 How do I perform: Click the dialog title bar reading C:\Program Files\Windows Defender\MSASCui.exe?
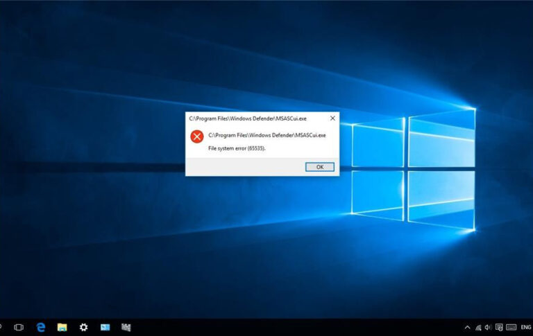tap(248, 118)
